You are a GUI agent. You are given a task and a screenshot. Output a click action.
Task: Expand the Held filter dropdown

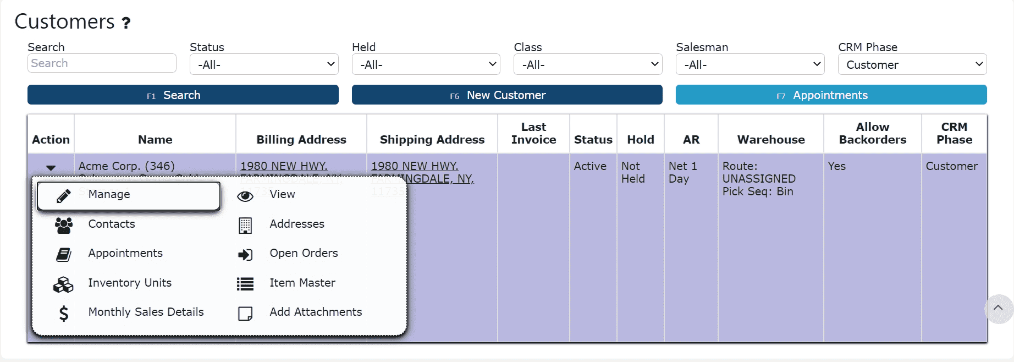(x=426, y=64)
